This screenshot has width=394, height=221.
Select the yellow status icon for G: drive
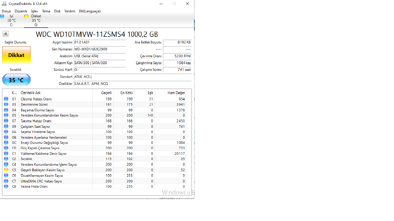coord(26,16)
